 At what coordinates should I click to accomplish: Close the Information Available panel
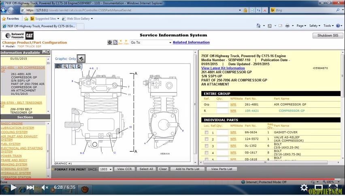coord(48,52)
